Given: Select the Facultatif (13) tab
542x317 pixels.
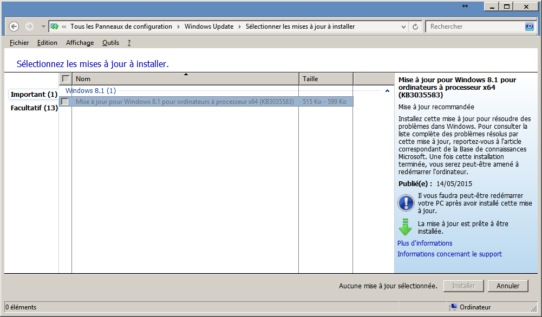Looking at the screenshot, I should [x=34, y=108].
